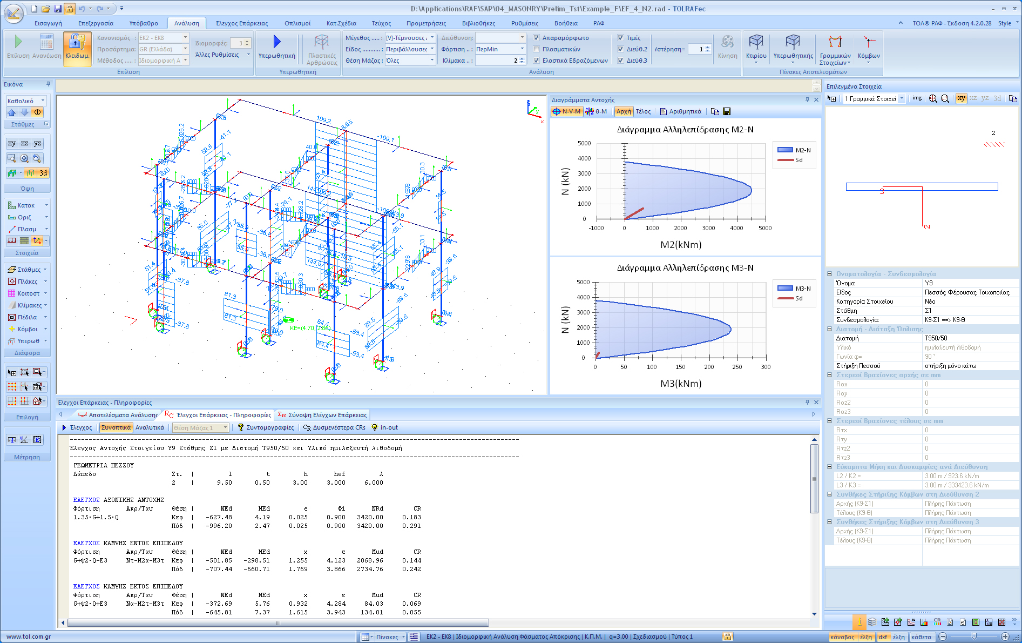Screen dimensions: 1022x643
Task: Click the horizontal scrollbar of results text
Action: click(278, 623)
